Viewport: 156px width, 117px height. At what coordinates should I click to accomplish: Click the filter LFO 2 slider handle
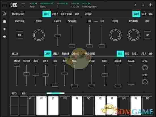[x=102, y=46]
